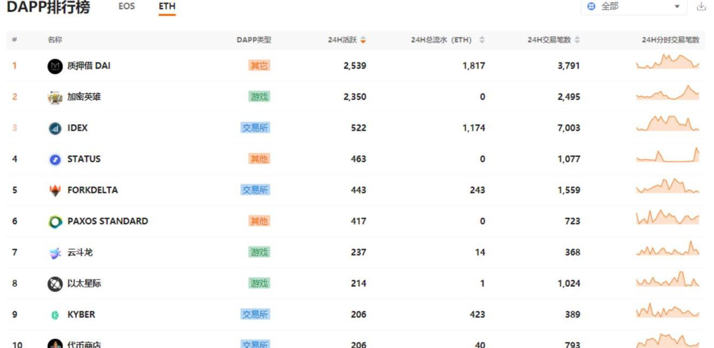
Task: View the 加密英雄 transaction sparkline chart
Action: (667, 93)
